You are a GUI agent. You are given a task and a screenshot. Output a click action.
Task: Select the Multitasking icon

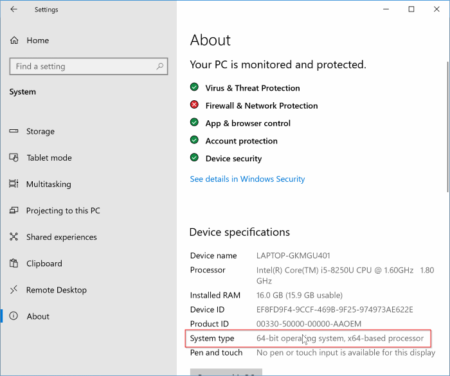[14, 184]
